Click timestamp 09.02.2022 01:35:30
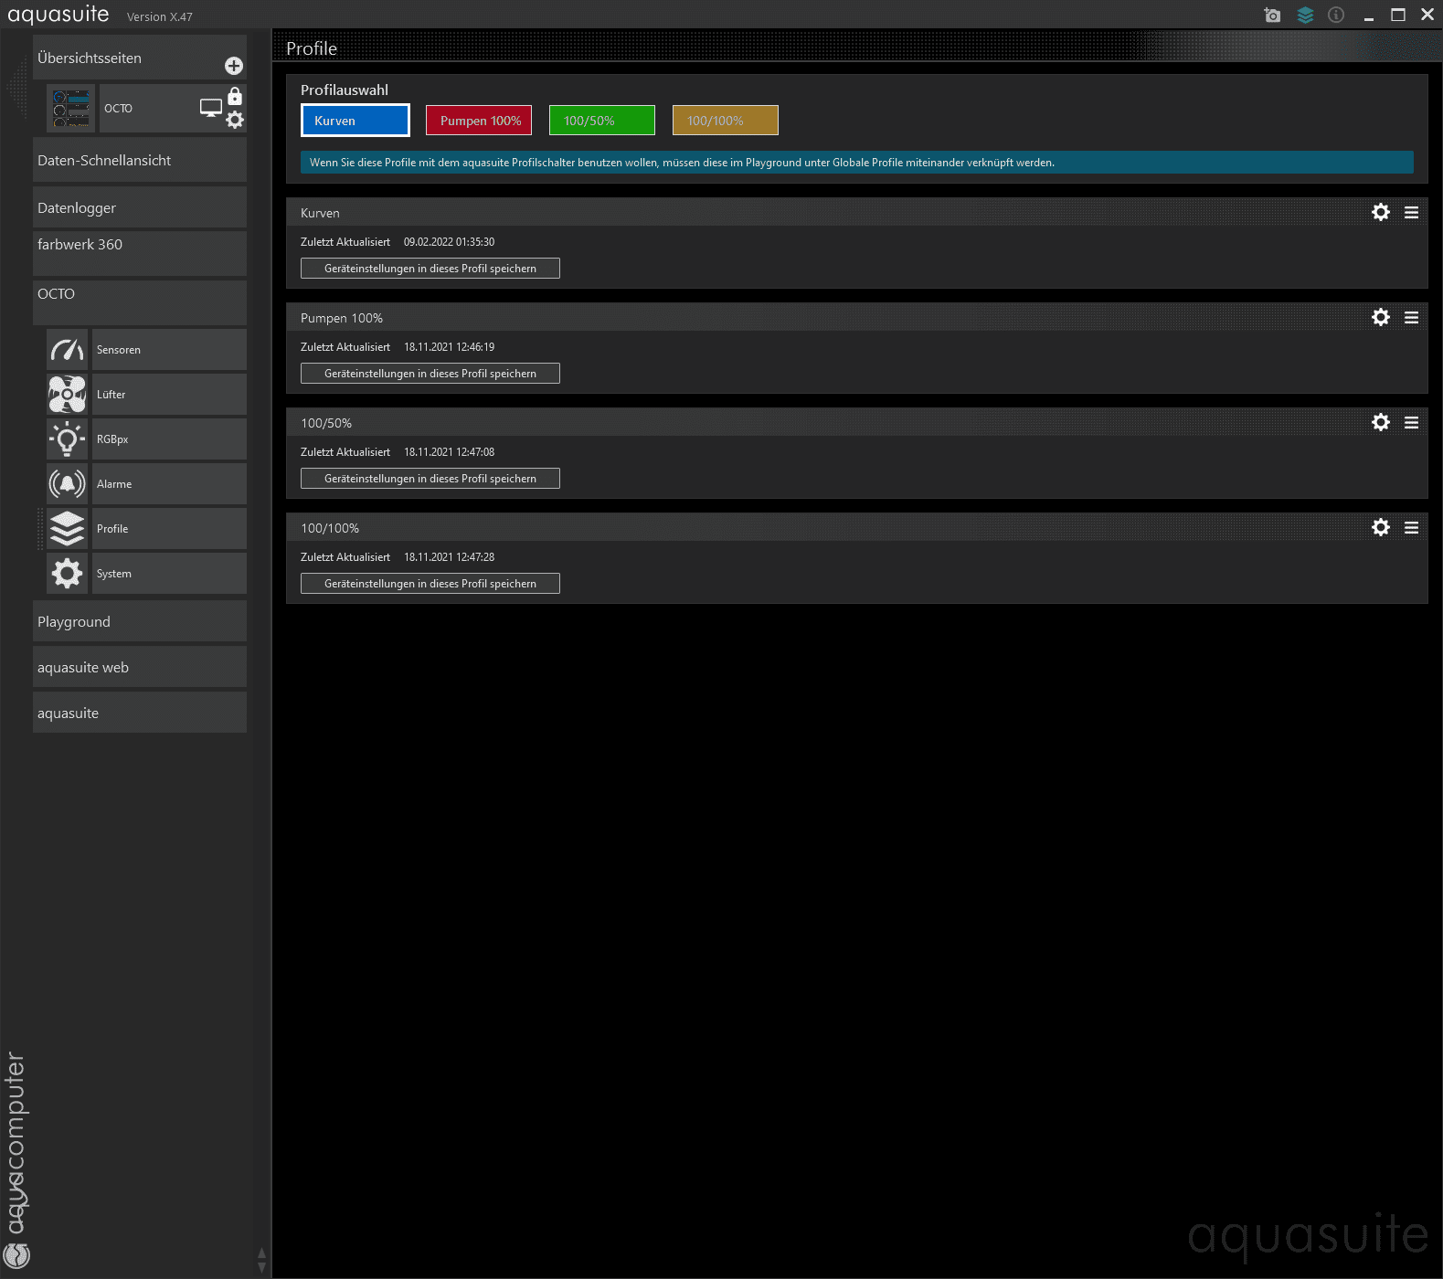The image size is (1443, 1279). coord(449,242)
